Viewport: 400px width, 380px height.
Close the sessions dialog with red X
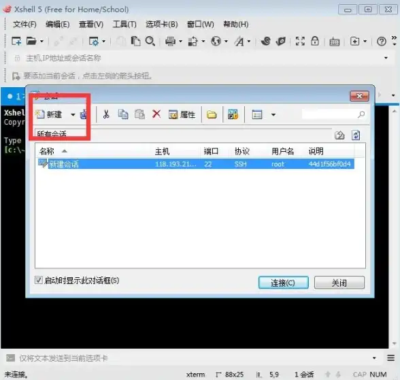[359, 96]
